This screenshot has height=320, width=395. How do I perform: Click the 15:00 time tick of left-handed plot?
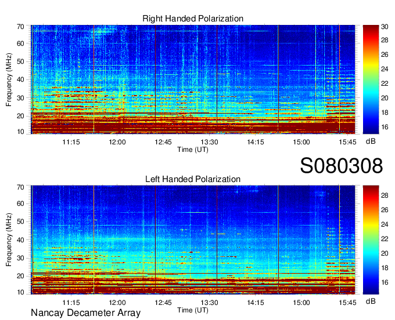pyautogui.click(x=301, y=302)
